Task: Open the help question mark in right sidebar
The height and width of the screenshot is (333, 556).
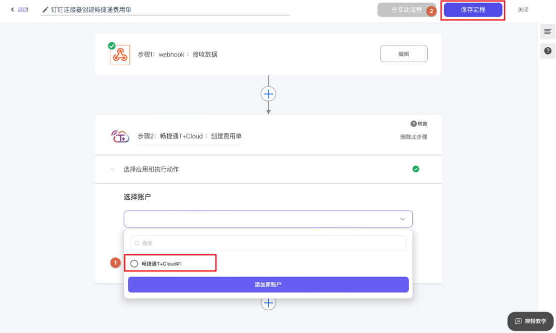Action: click(547, 51)
